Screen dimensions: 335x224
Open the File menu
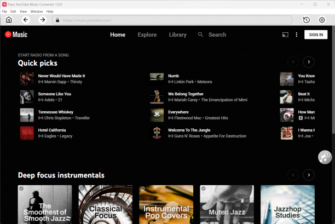(4, 12)
